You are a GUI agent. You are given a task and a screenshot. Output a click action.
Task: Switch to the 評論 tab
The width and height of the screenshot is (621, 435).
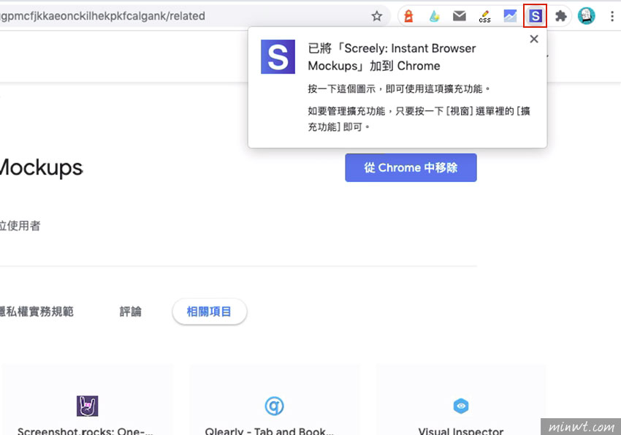pos(130,311)
